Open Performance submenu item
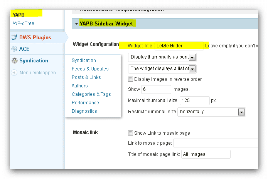The height and width of the screenshot is (179, 268). (85, 103)
